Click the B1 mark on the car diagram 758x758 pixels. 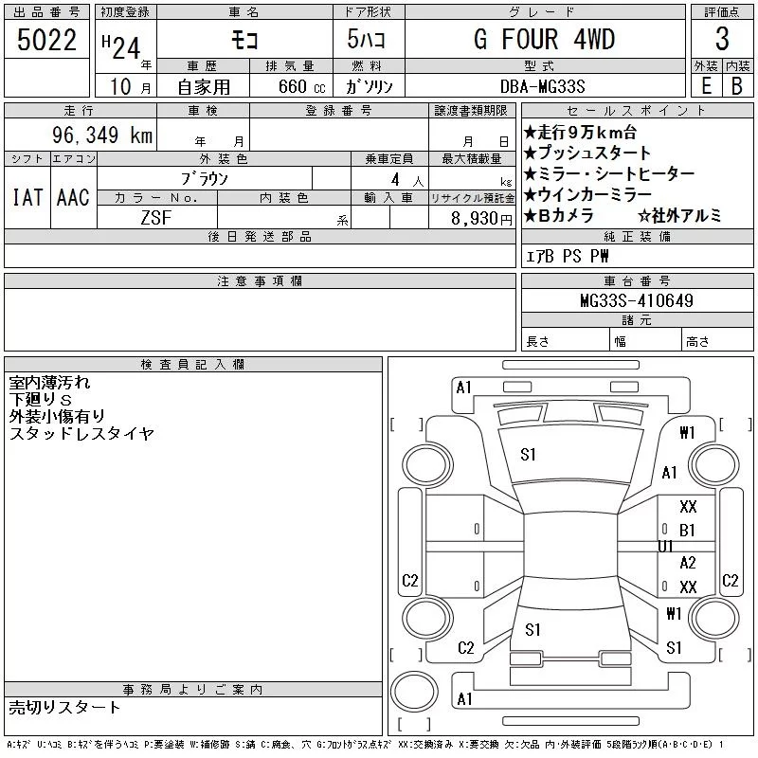tap(687, 531)
